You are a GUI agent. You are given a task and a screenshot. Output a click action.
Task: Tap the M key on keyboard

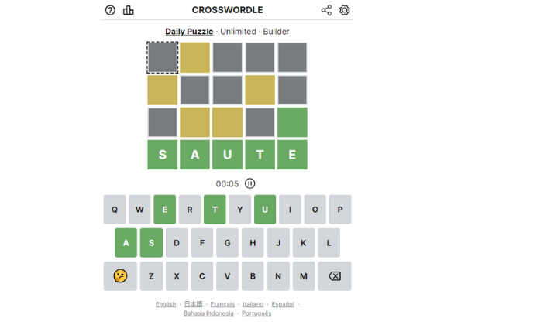coord(304,276)
